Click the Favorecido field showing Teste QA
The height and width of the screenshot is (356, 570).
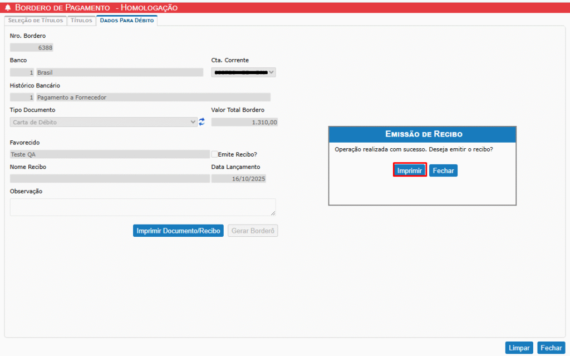pos(110,154)
